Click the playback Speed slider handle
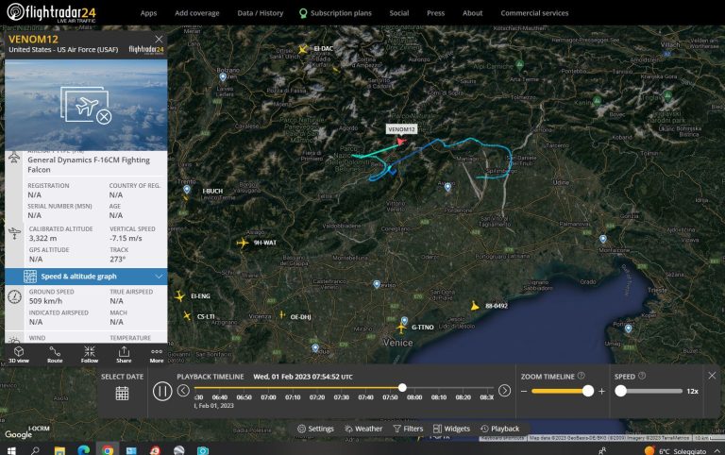The height and width of the screenshot is (455, 725). (621, 391)
